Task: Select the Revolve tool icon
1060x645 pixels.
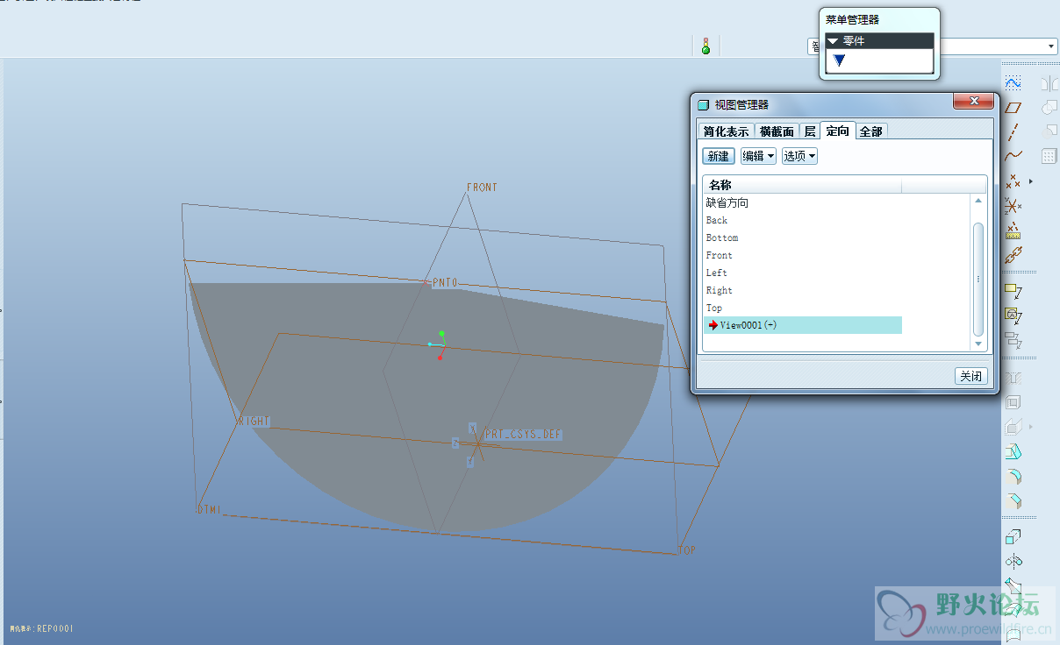Action: pyautogui.click(x=1013, y=561)
